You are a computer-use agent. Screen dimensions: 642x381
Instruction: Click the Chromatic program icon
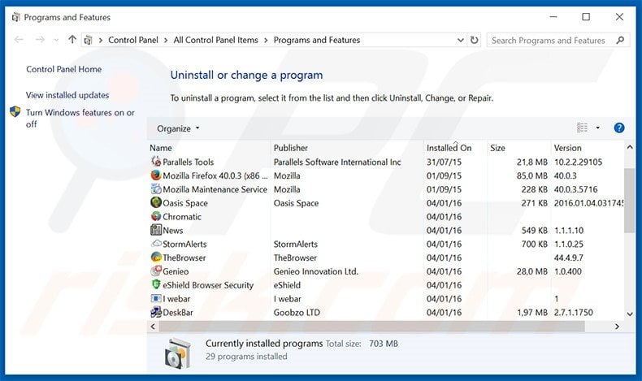click(156, 216)
